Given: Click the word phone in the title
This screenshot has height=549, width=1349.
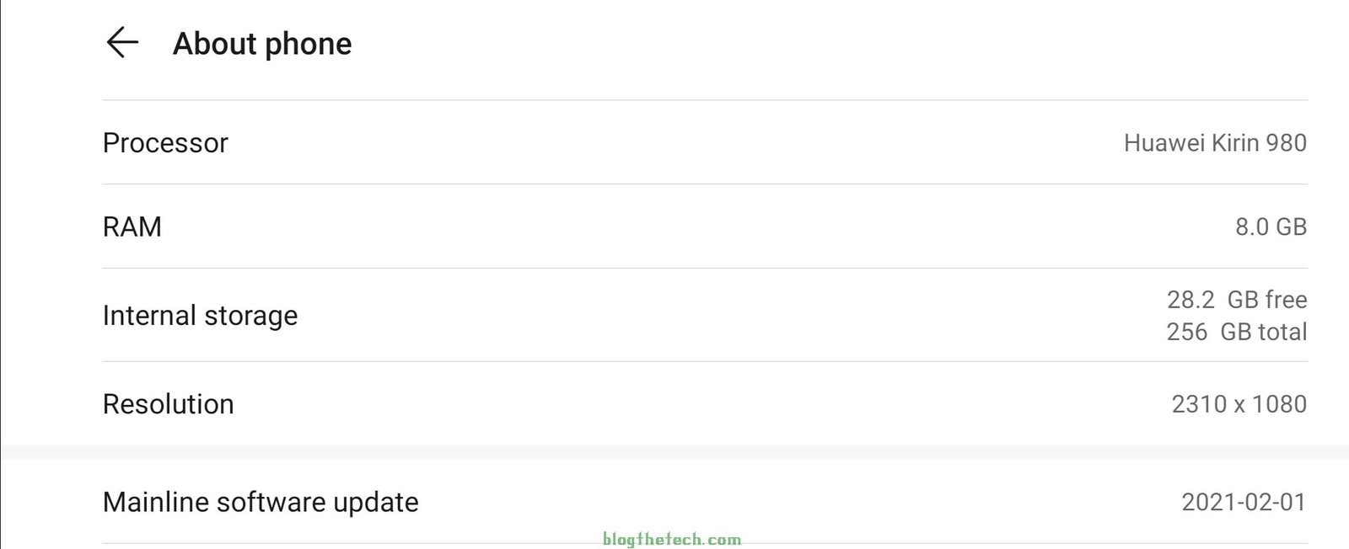Looking at the screenshot, I should tap(308, 44).
